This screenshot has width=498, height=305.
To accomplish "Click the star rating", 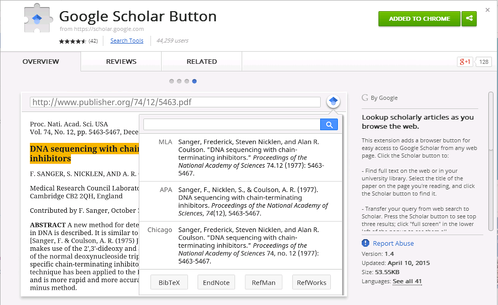I will [x=72, y=41].
